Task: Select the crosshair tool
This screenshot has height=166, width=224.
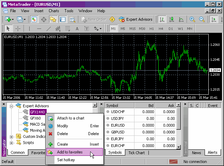Action: pos(18,29)
